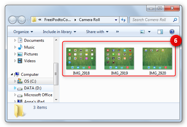
Task: Show more toolbar commands chevron
Action: (117, 32)
